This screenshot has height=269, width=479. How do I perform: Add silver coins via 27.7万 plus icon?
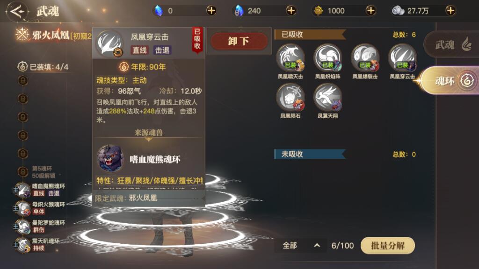pos(450,11)
